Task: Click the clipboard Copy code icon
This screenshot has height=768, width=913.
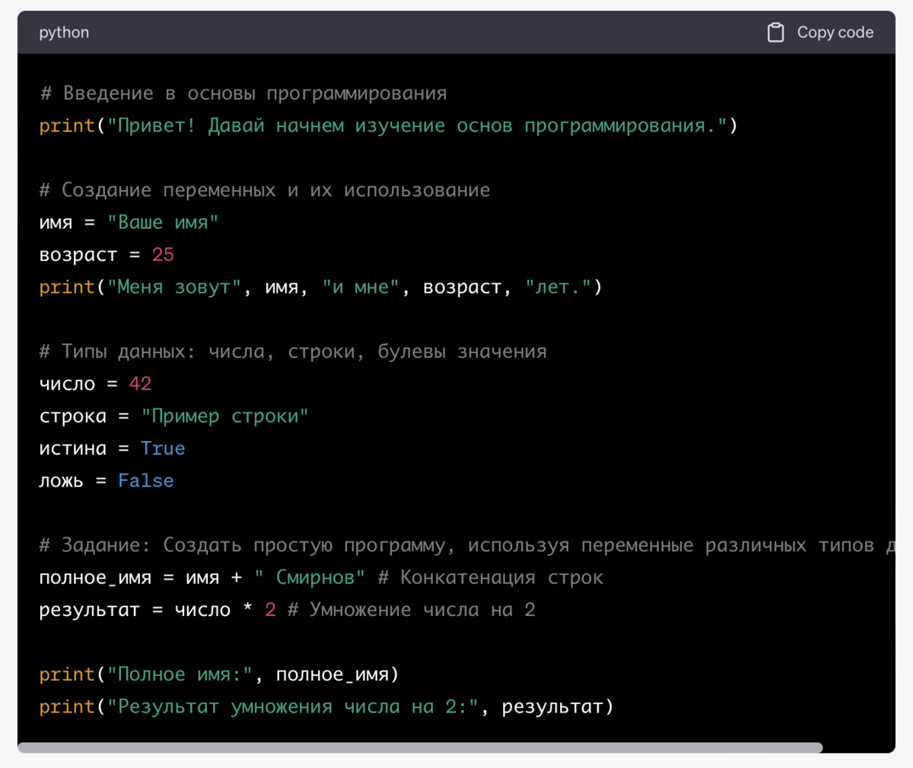Action: (x=775, y=32)
